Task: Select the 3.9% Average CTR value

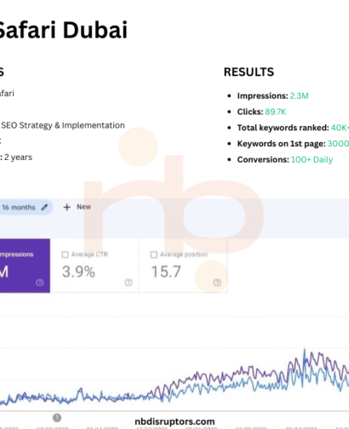Action: click(78, 272)
